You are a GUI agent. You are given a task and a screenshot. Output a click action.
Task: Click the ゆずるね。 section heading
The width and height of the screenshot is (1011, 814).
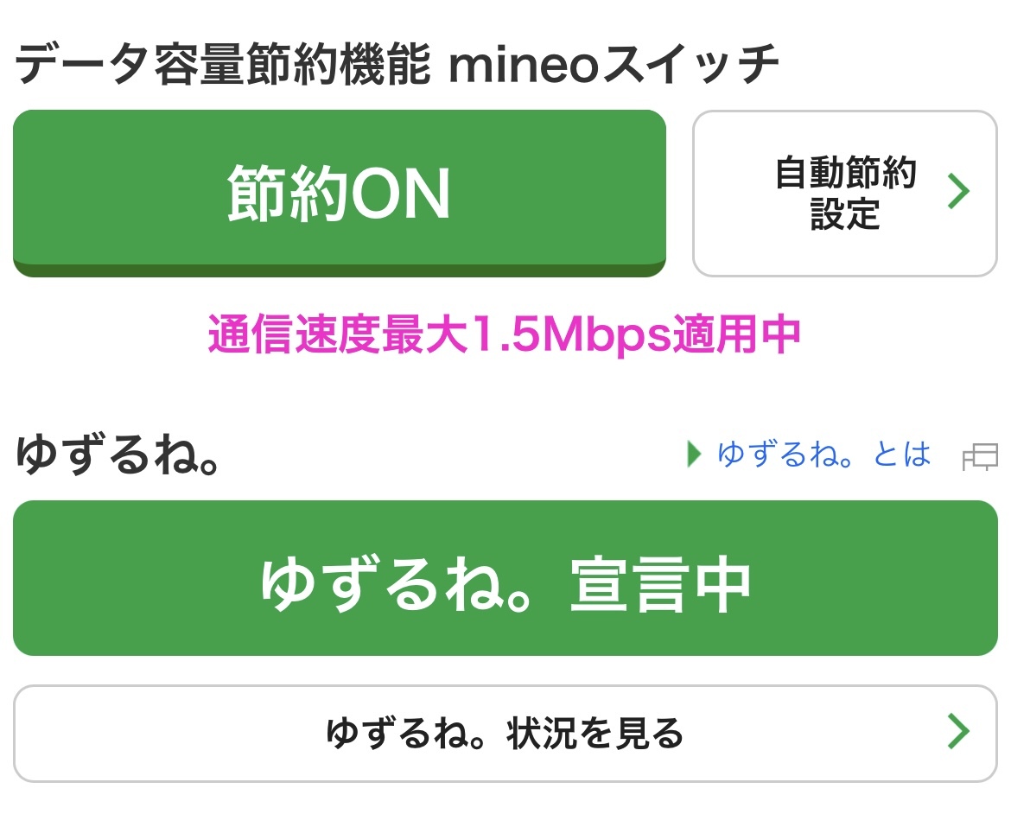[117, 455]
